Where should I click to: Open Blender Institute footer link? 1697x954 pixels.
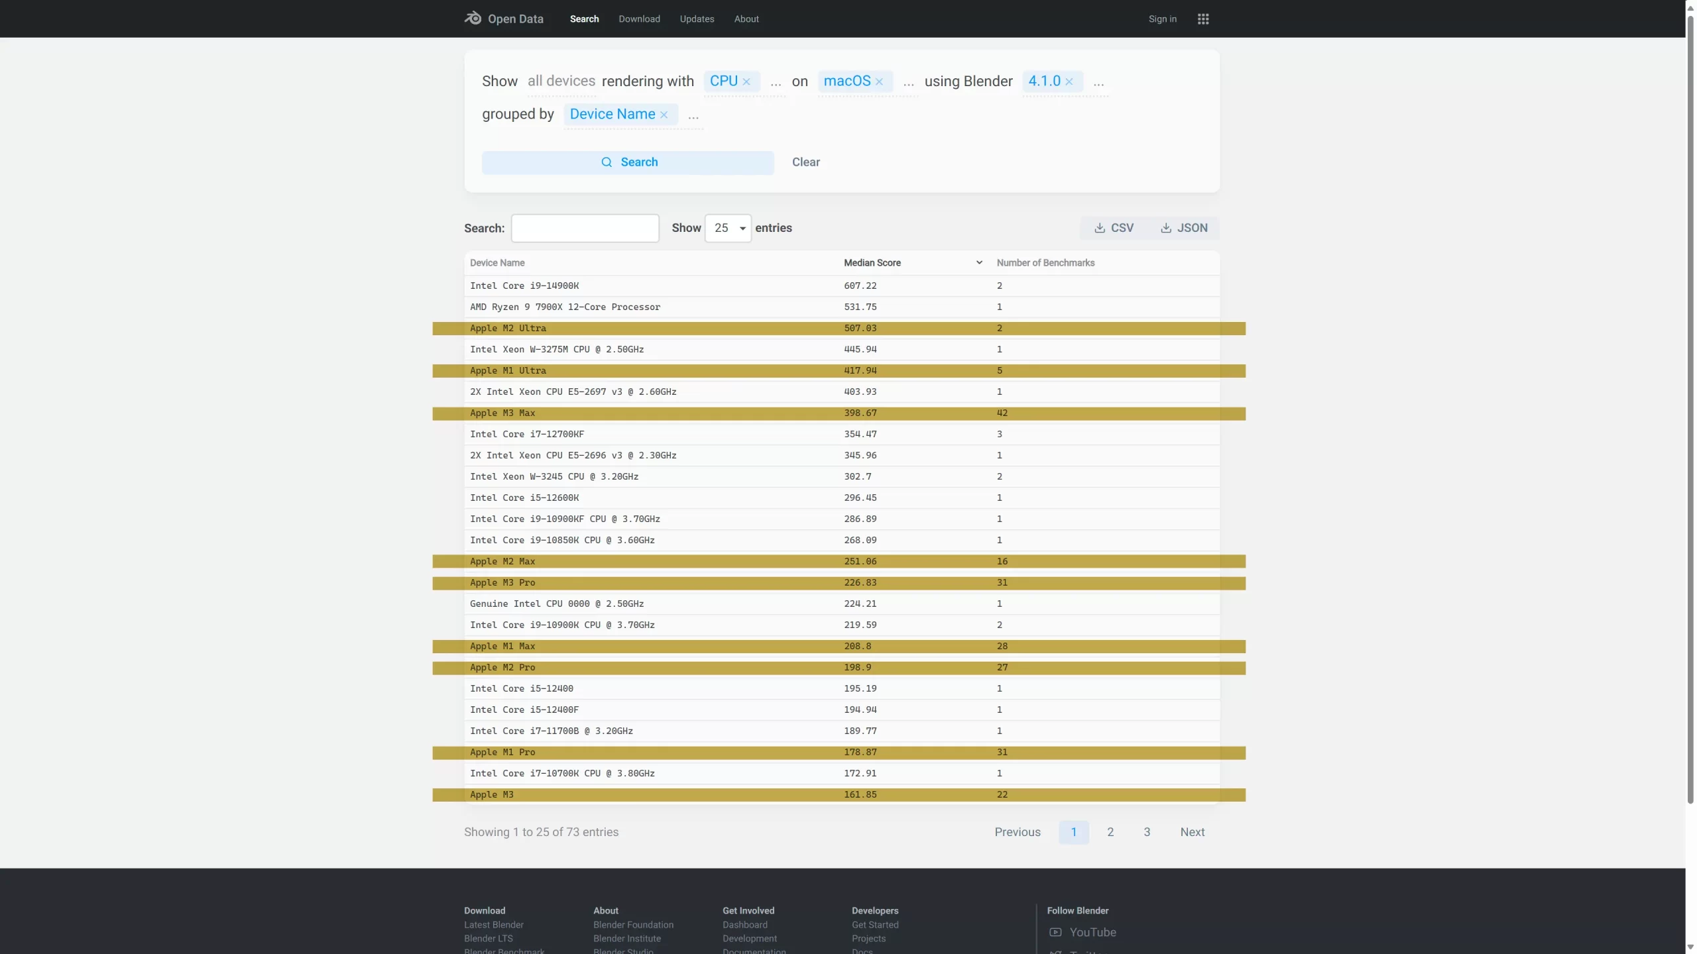tap(626, 939)
